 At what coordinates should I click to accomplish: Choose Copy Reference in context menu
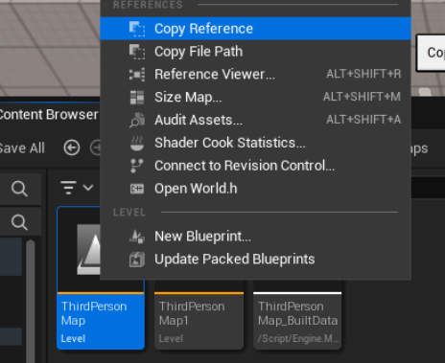tap(255, 29)
